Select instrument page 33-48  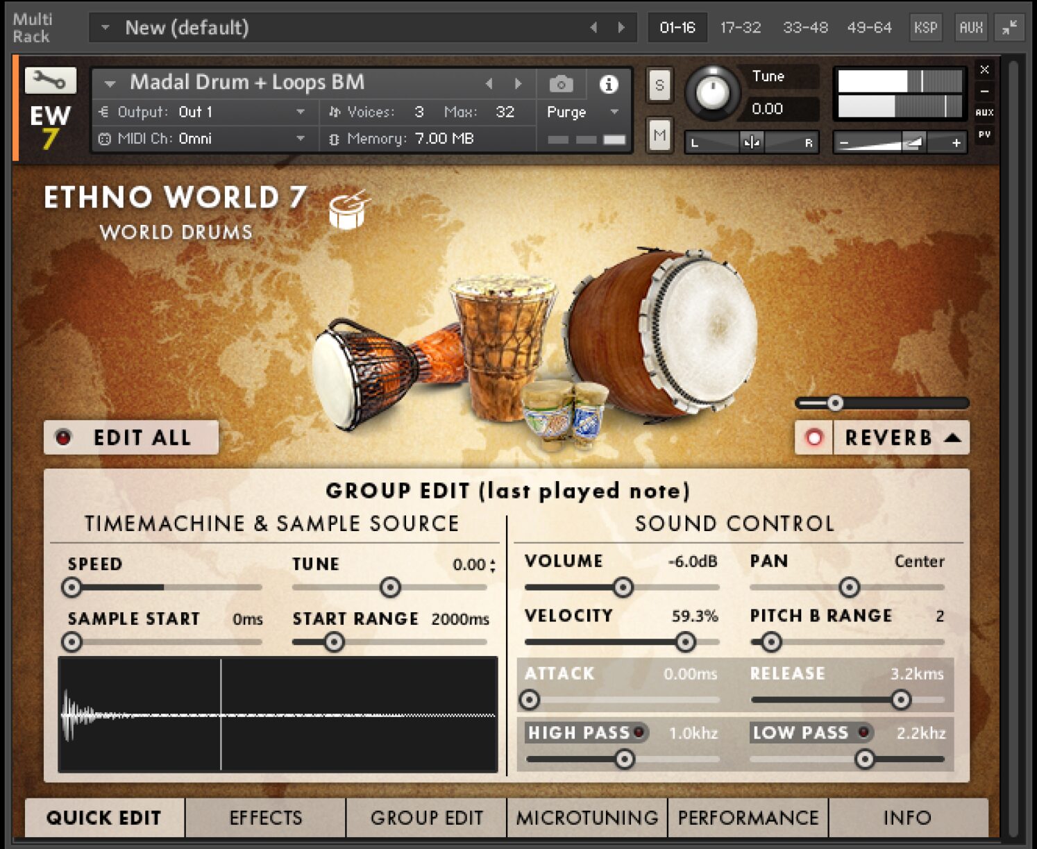click(x=805, y=28)
